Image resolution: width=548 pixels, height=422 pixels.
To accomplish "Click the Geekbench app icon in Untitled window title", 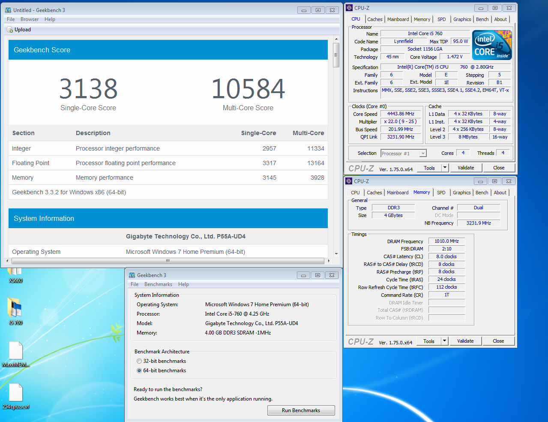I will (x=8, y=10).
